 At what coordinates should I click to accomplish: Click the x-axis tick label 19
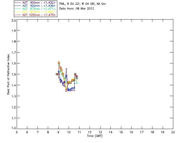click(x=163, y=132)
